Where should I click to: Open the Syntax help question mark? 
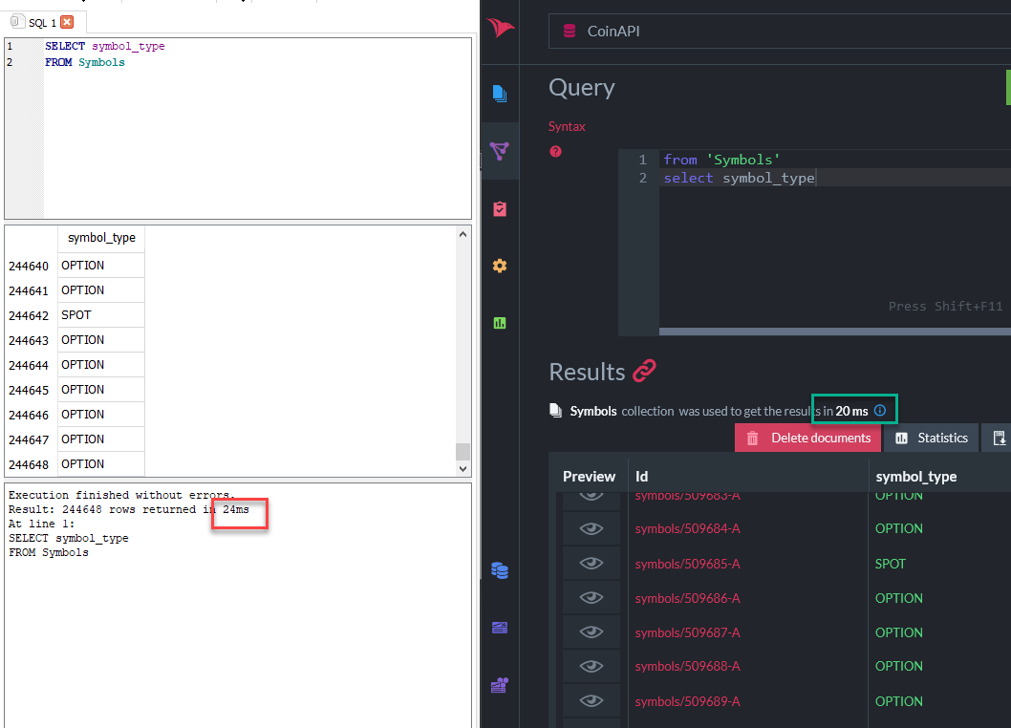[x=556, y=151]
